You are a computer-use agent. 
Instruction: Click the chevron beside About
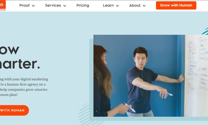(144, 6)
